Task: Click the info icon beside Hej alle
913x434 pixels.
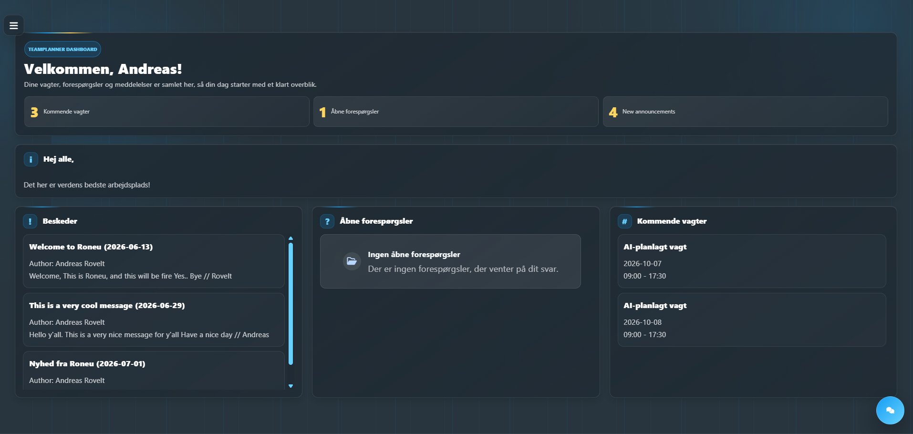Action: click(x=31, y=159)
